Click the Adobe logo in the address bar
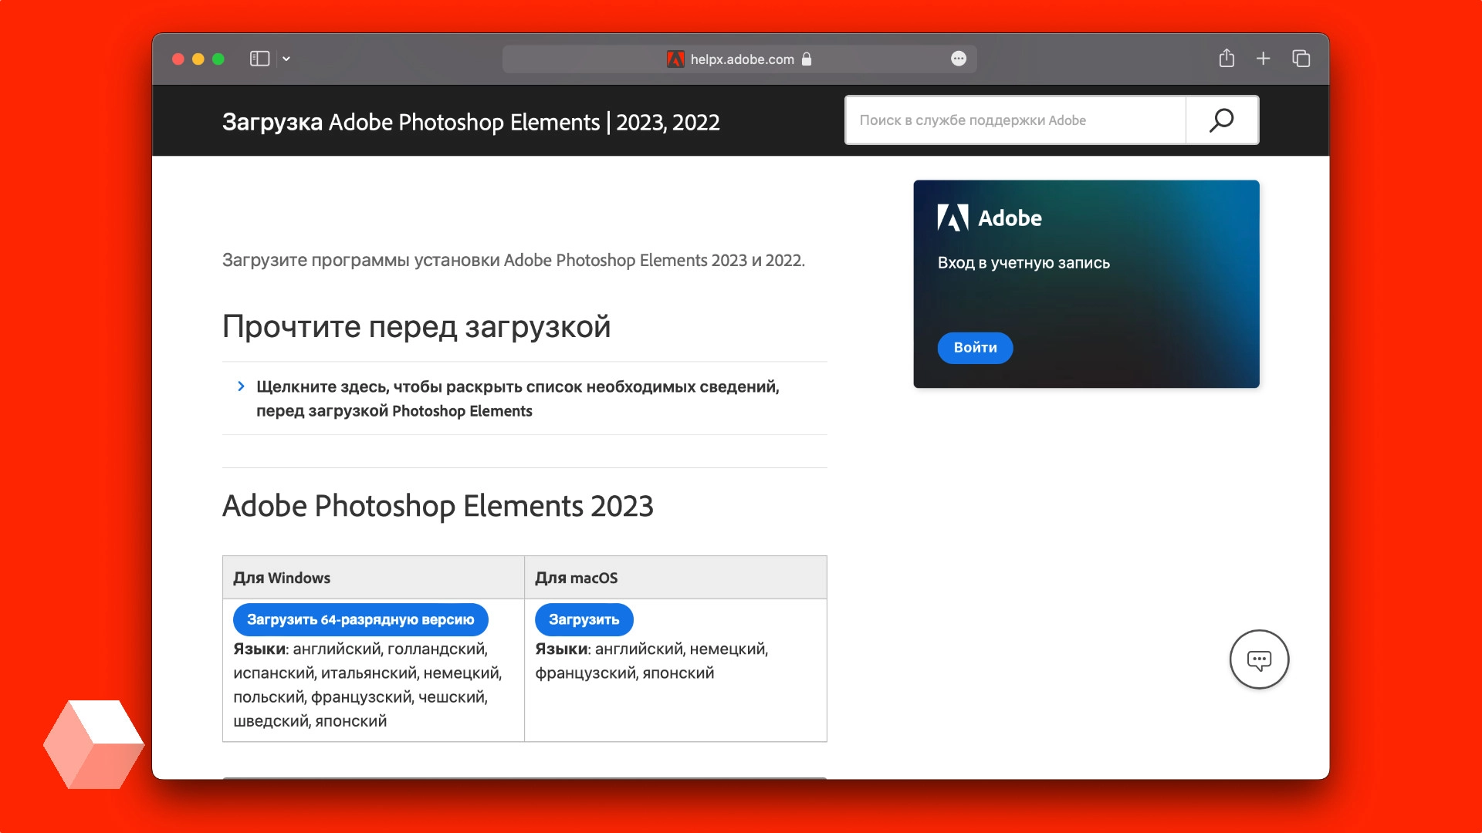Screen dimensions: 1482x833 click(676, 59)
